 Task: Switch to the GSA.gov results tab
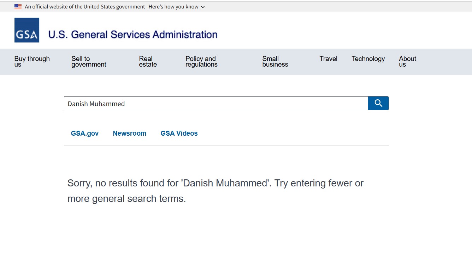[x=85, y=133]
